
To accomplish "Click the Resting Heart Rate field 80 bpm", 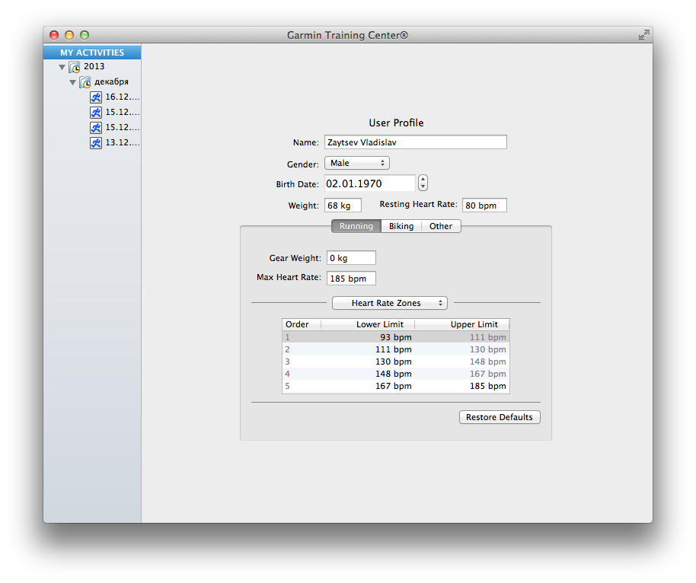I will pyautogui.click(x=484, y=205).
